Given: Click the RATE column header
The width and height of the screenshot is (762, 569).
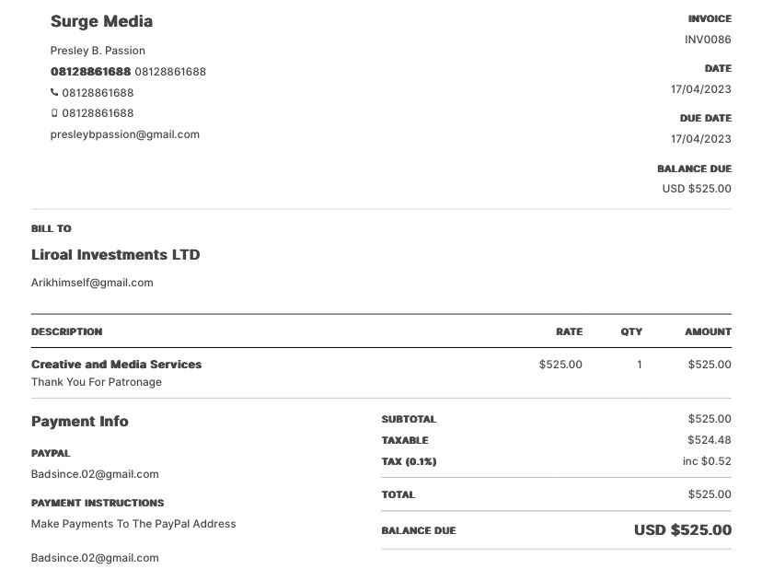Looking at the screenshot, I should click(x=569, y=331).
